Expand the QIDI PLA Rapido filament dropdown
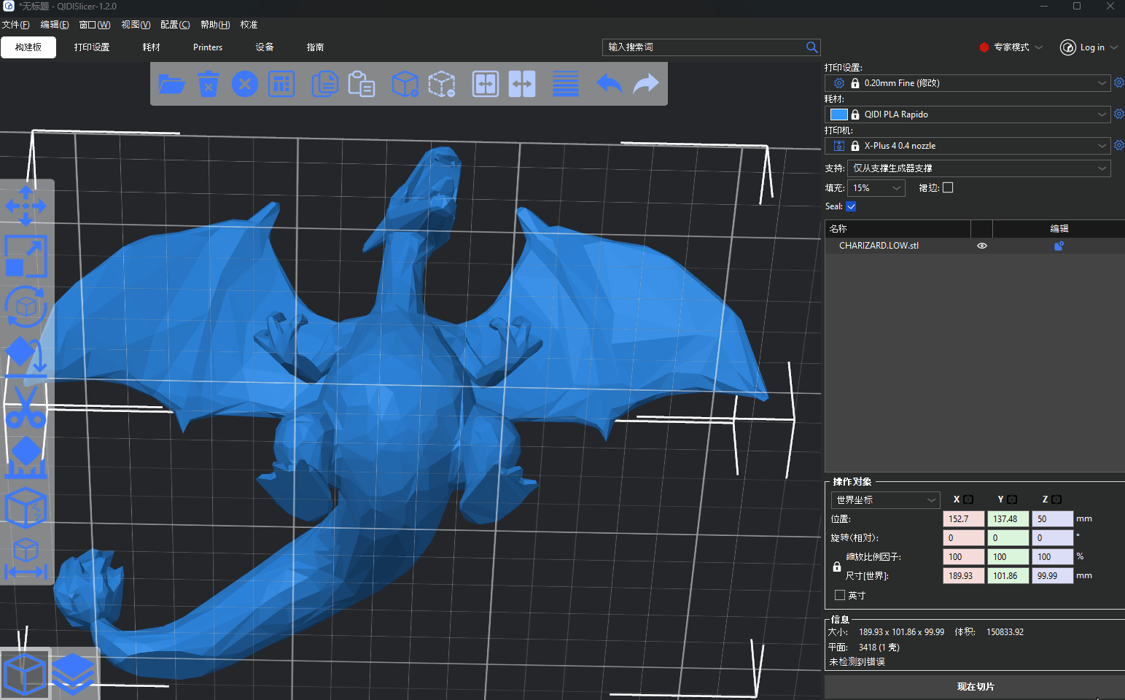Image resolution: width=1125 pixels, height=700 pixels. pyautogui.click(x=1102, y=114)
